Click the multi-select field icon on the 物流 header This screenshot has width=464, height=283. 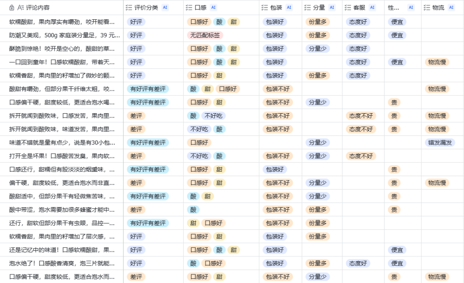[427, 7]
